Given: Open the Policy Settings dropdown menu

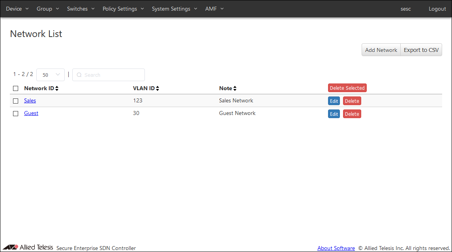Looking at the screenshot, I should tap(123, 9).
